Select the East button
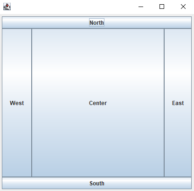194x191 pixels. click(x=178, y=103)
